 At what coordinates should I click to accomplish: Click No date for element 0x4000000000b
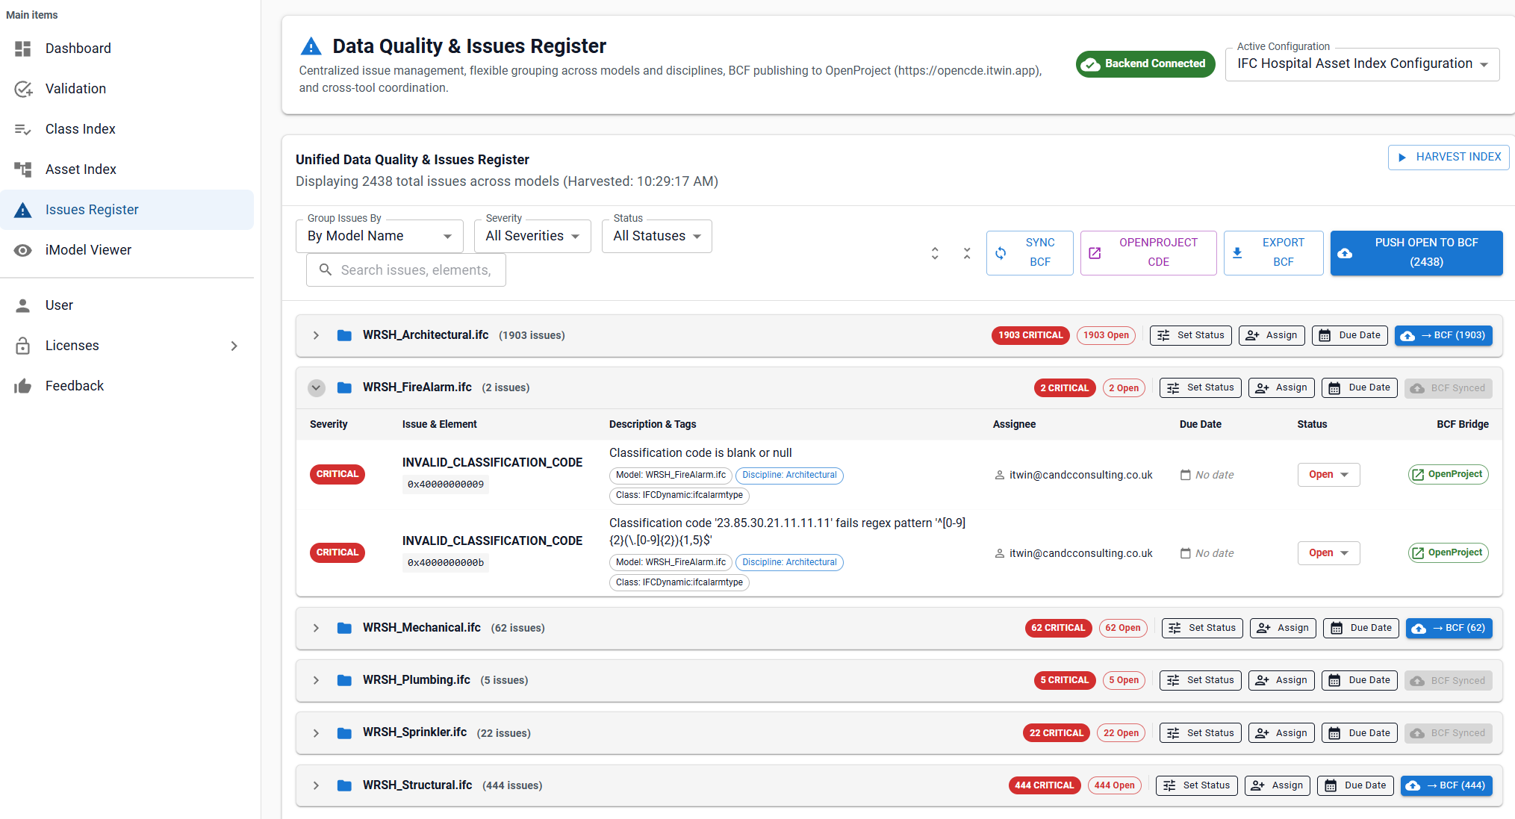pos(1207,554)
